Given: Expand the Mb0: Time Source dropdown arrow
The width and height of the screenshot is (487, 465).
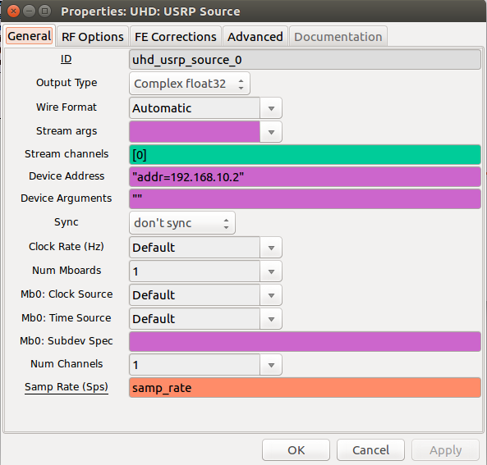Looking at the screenshot, I should 271,318.
